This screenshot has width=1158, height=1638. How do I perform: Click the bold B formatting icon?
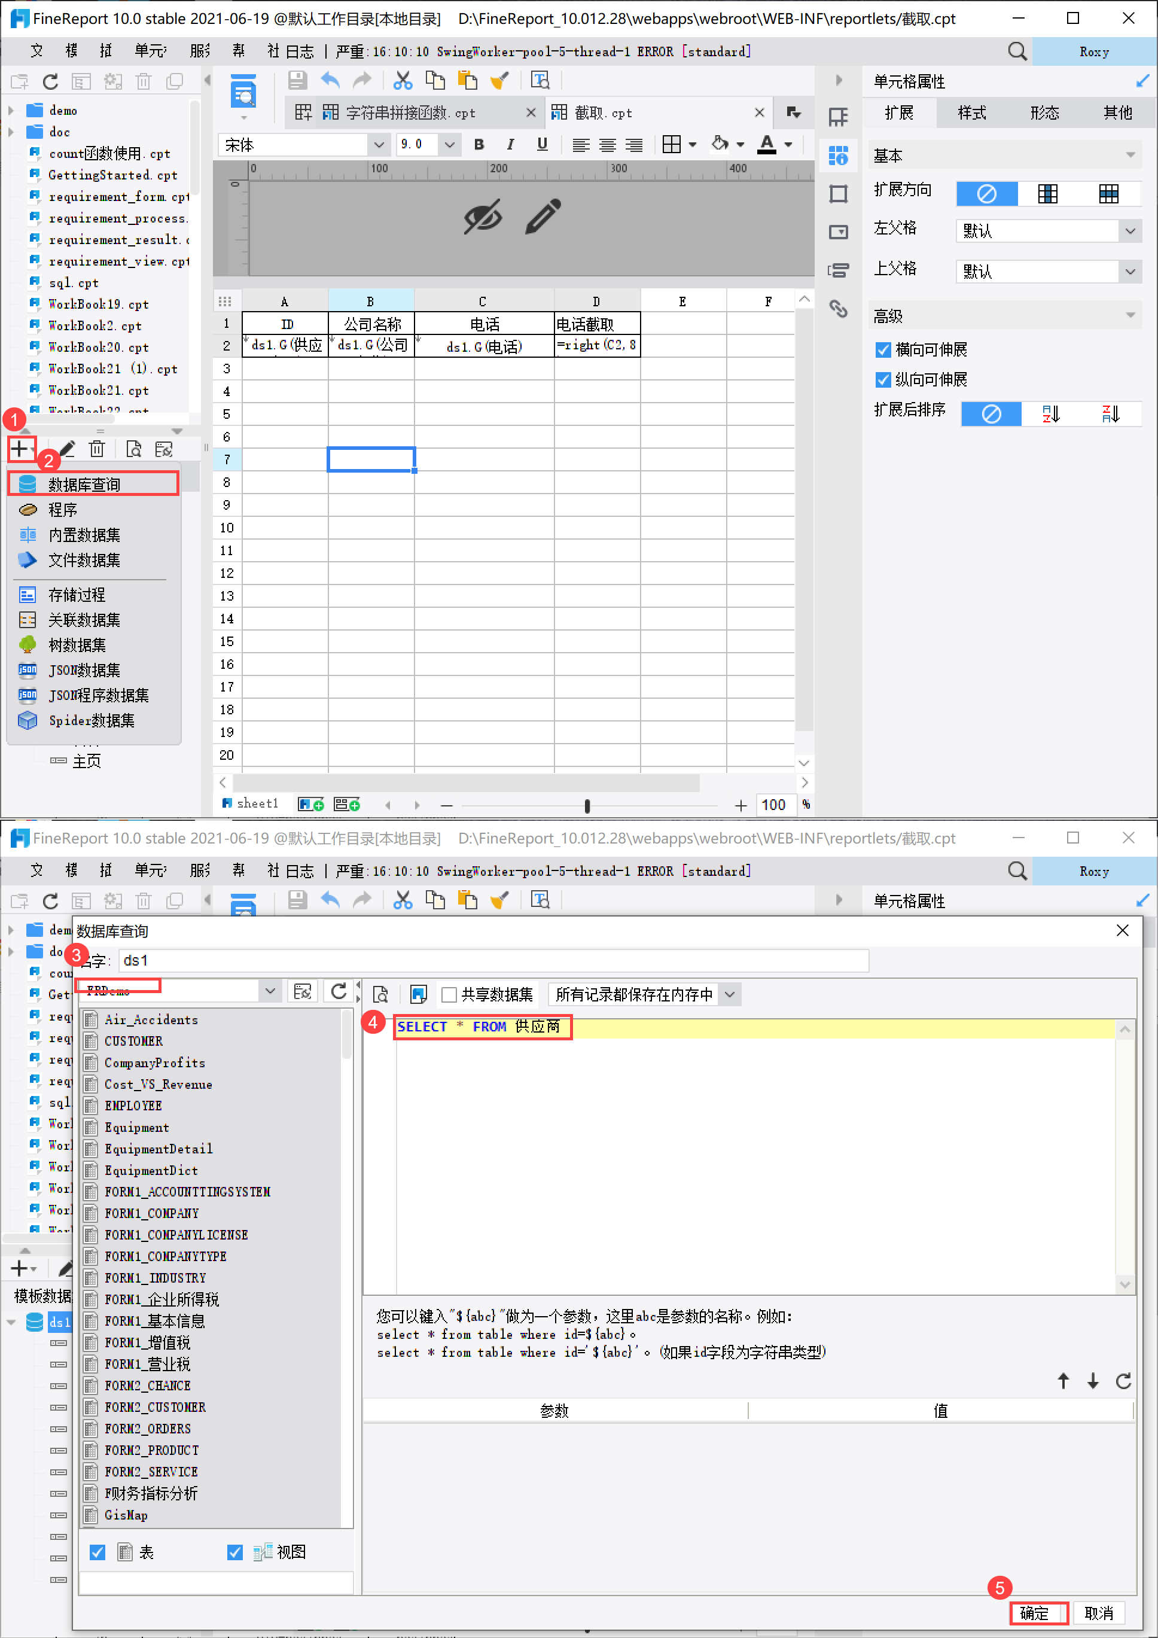(479, 145)
